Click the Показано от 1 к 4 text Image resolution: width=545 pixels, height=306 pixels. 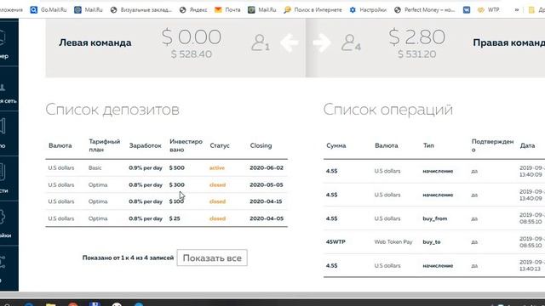(x=128, y=258)
